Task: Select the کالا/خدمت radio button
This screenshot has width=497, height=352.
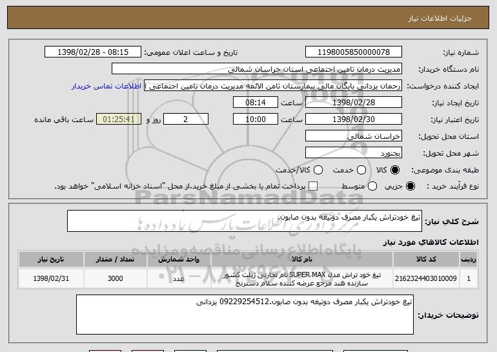Action: coord(318,171)
